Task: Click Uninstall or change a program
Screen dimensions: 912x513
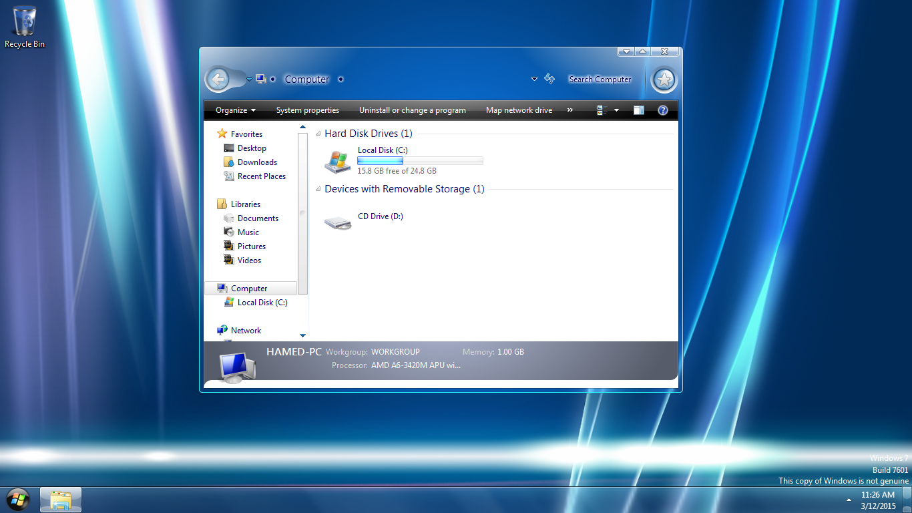Action: pos(412,110)
